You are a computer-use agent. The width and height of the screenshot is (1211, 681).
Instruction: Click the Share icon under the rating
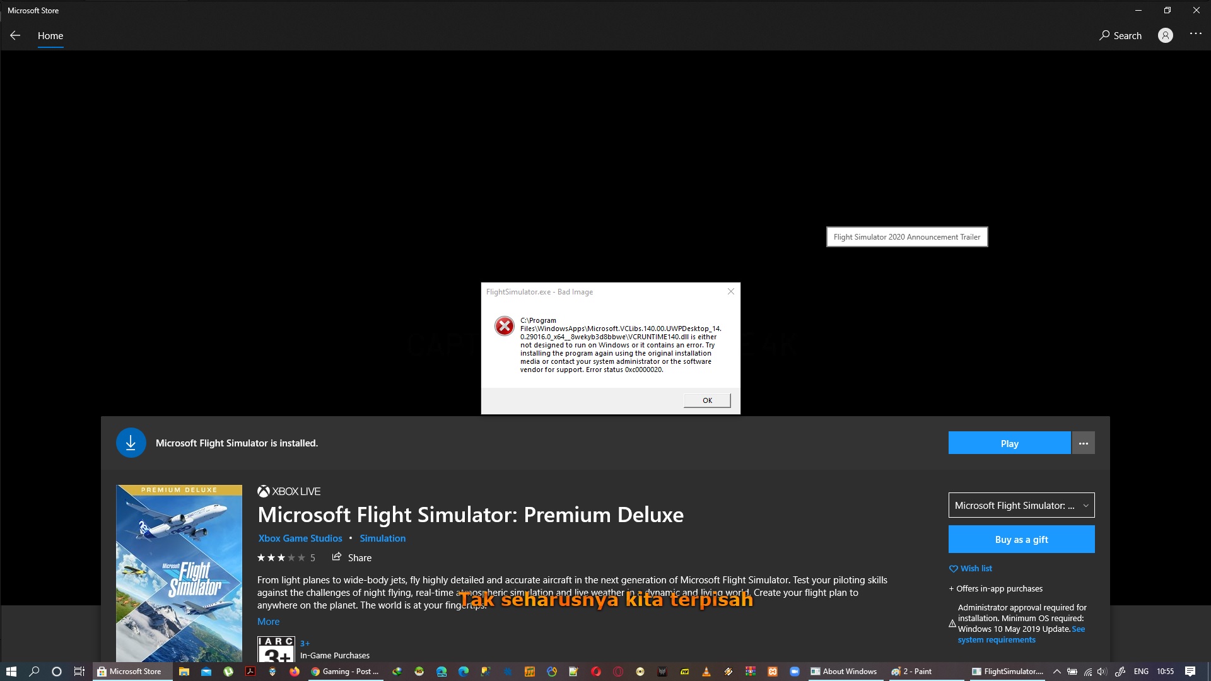[x=337, y=557]
